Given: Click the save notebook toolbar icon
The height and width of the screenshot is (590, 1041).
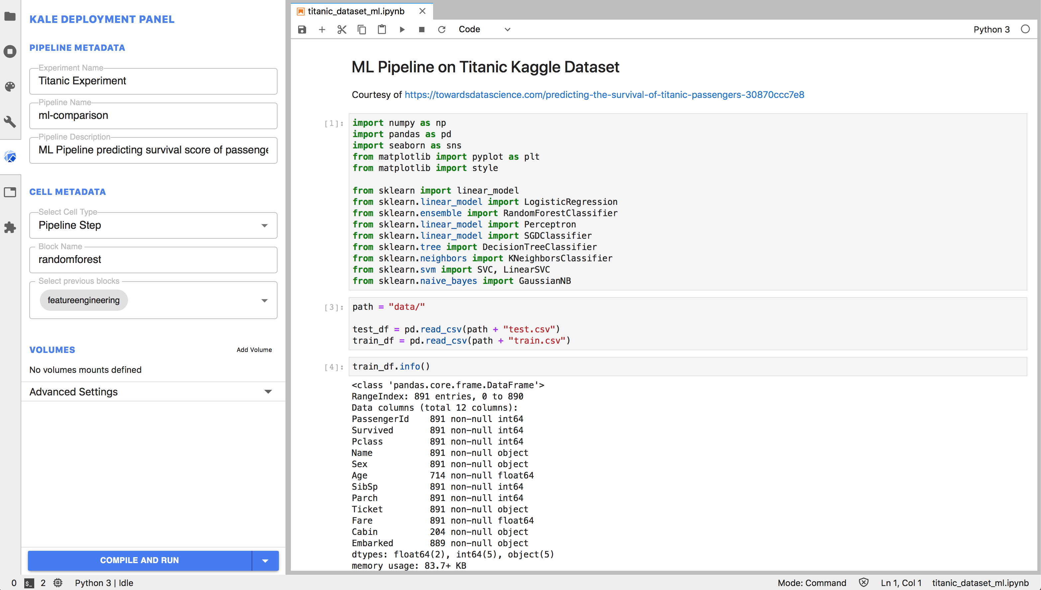Looking at the screenshot, I should pyautogui.click(x=302, y=30).
